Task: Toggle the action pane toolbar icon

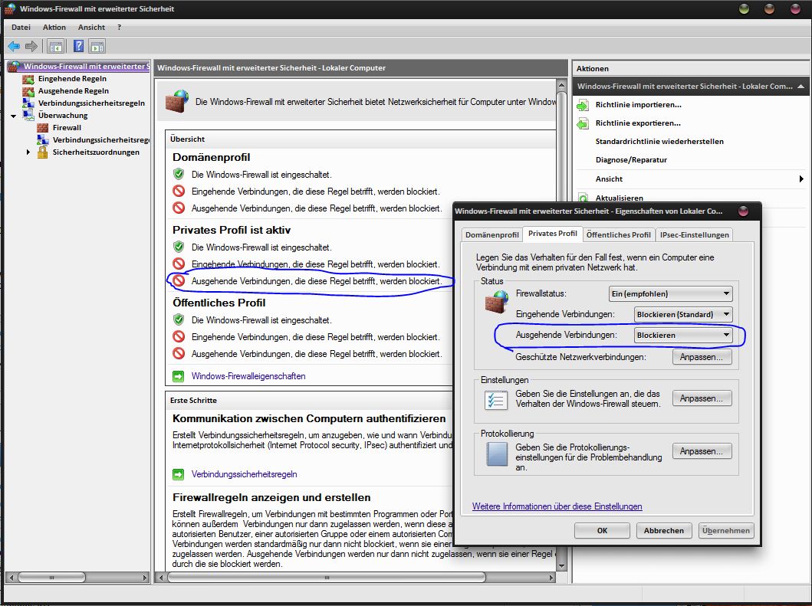Action: click(97, 47)
